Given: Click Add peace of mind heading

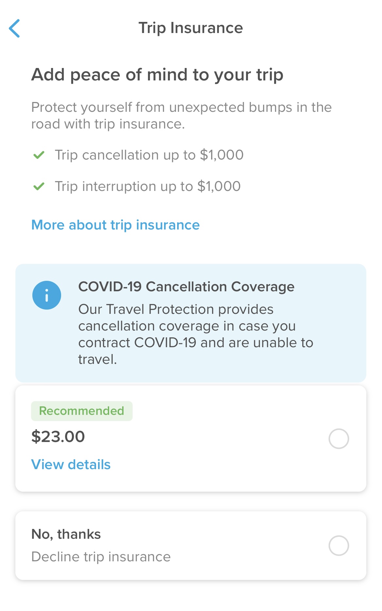Looking at the screenshot, I should (157, 75).
